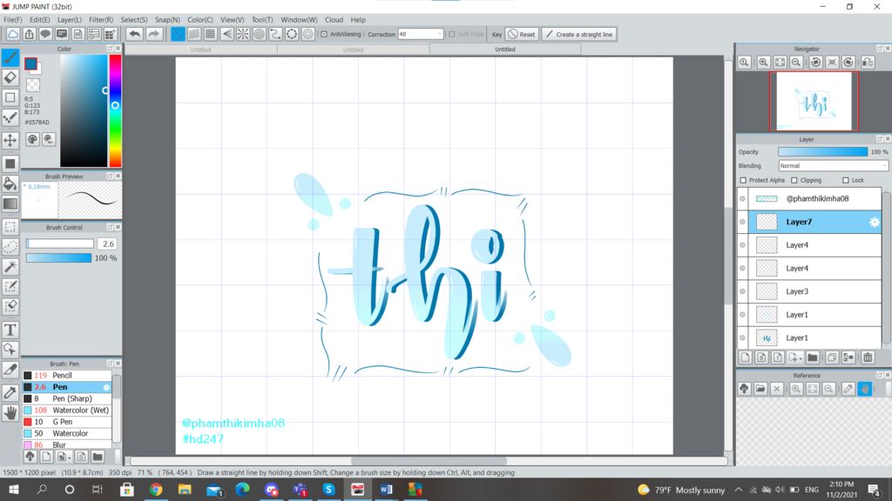The image size is (892, 501).
Task: Zoom in using the Navigator panel
Action: (x=763, y=63)
